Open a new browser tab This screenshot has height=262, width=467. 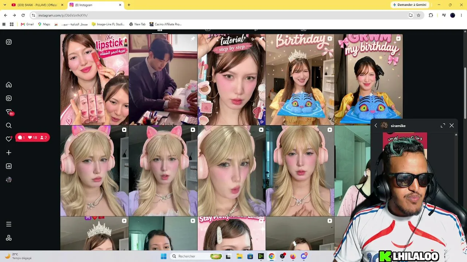(x=129, y=5)
